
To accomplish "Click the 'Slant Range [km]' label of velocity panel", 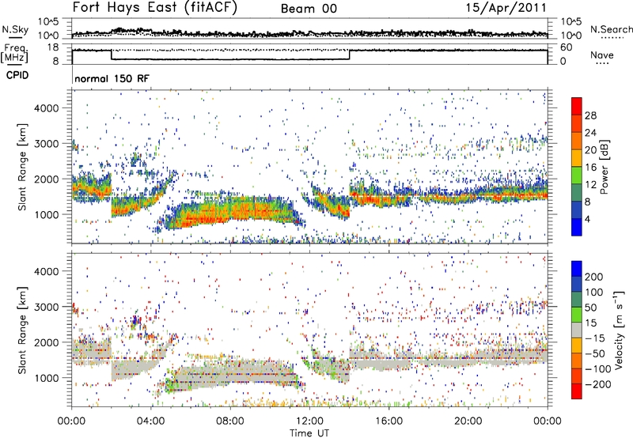I will coord(22,330).
